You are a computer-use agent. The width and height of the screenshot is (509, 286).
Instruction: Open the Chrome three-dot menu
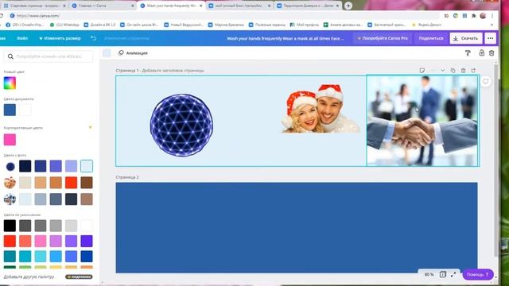492,16
